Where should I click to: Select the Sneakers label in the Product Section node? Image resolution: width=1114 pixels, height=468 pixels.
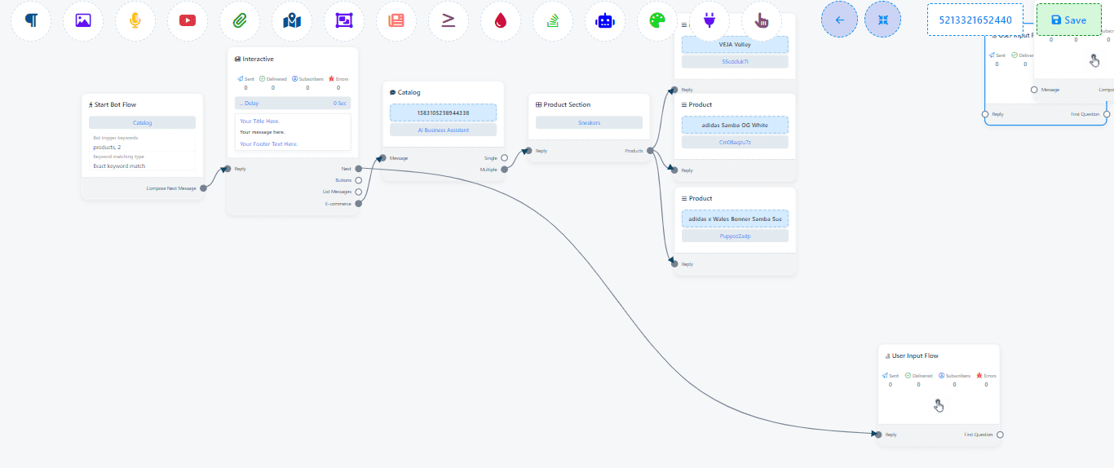click(x=589, y=122)
